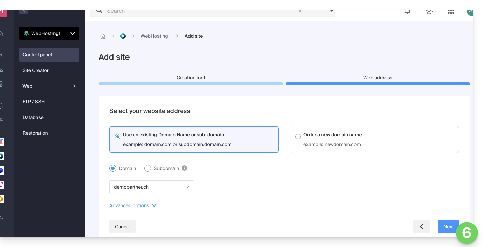Viewport: 483px width, 247px height.
Task: Open Site Creator in the sidebar
Action: [36, 70]
